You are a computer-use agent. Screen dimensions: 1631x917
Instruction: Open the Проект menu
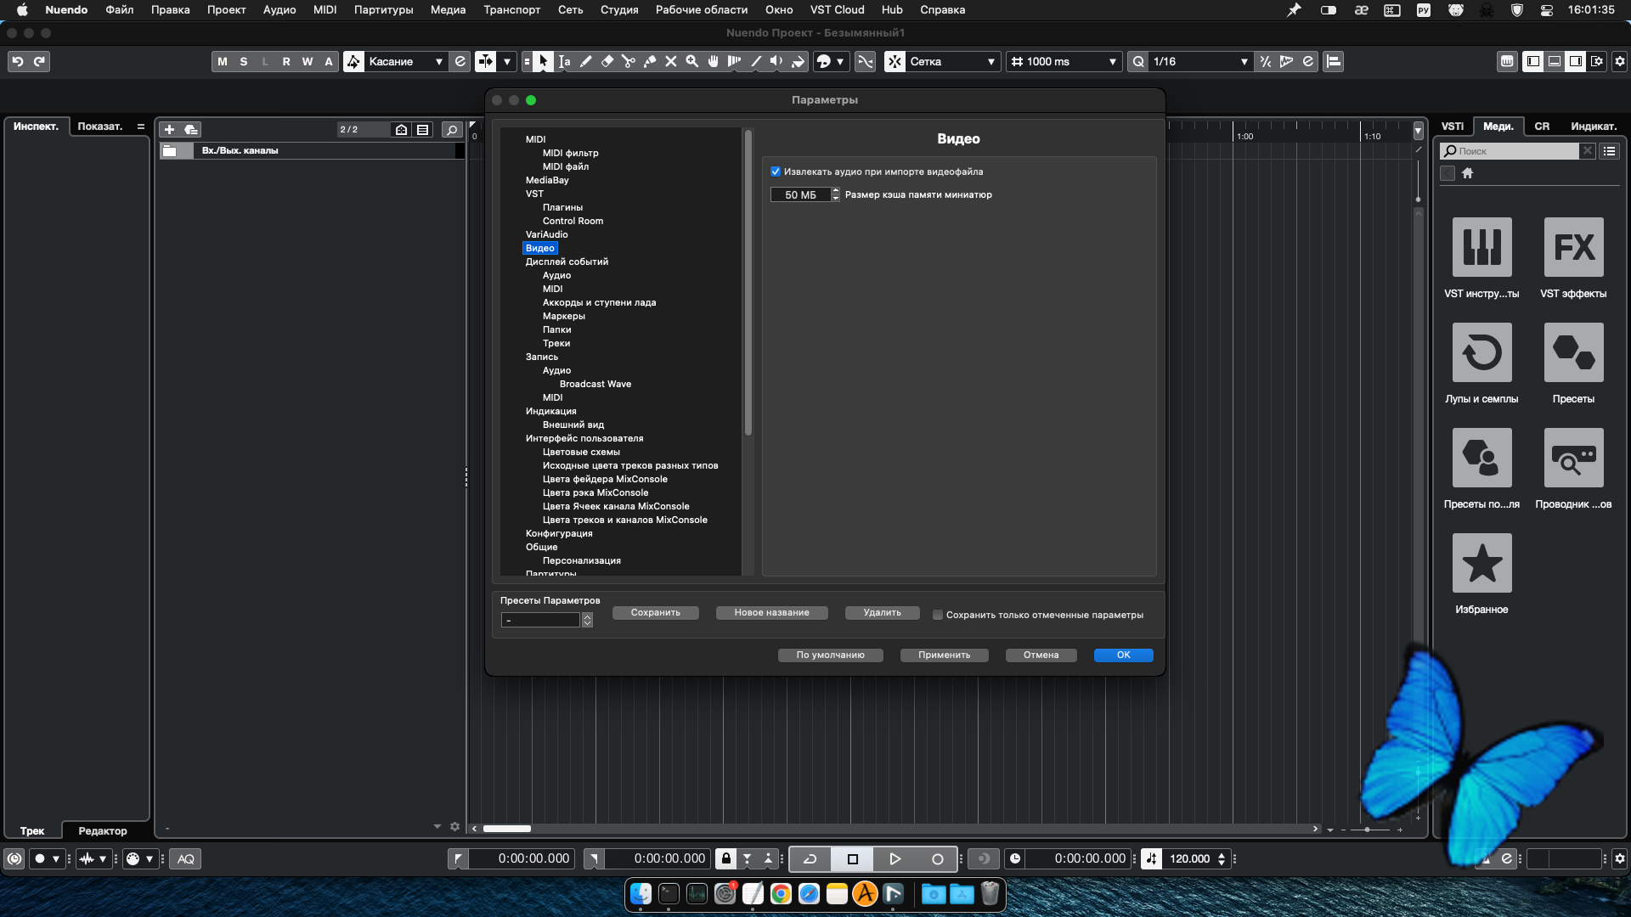226,10
